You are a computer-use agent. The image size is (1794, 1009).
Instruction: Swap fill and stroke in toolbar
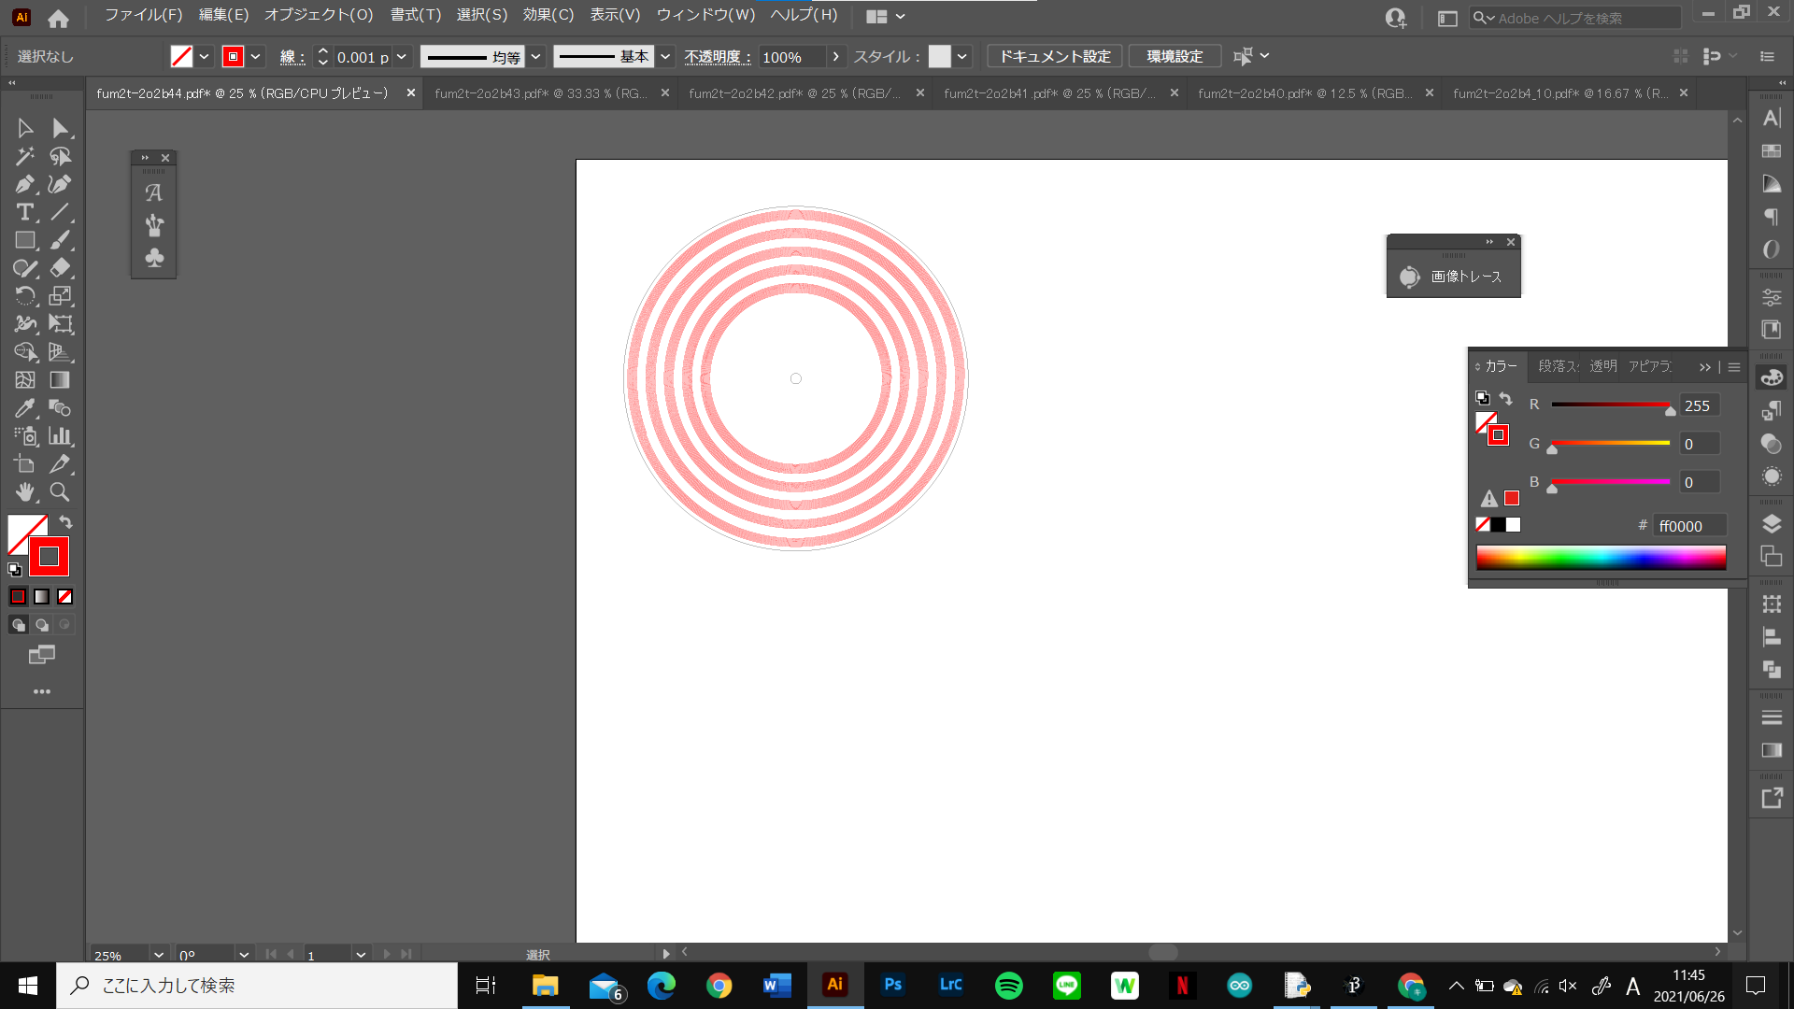tap(66, 522)
